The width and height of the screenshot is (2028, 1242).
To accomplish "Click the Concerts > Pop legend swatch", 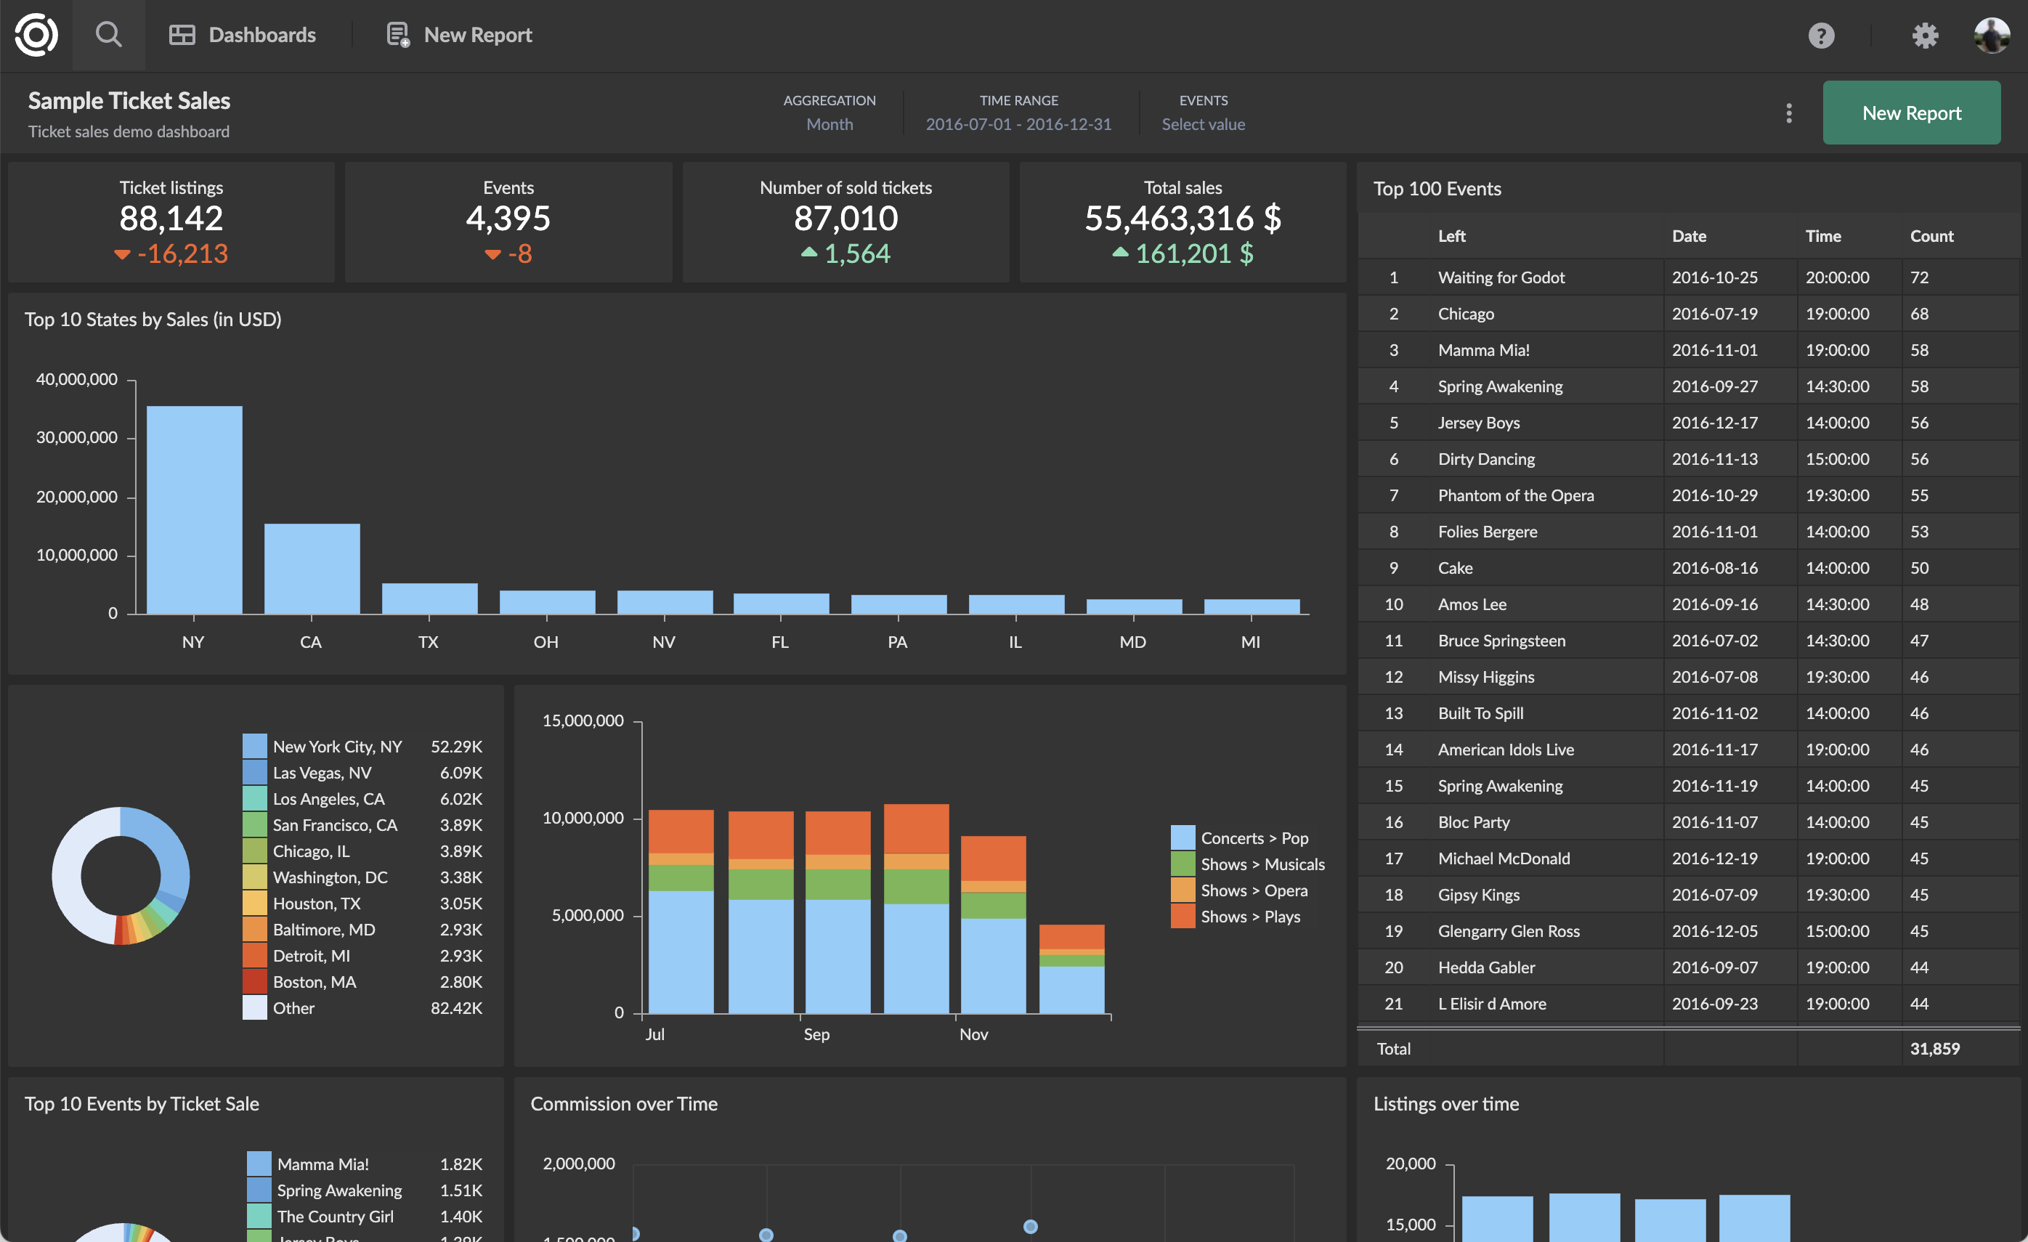I will [1183, 838].
